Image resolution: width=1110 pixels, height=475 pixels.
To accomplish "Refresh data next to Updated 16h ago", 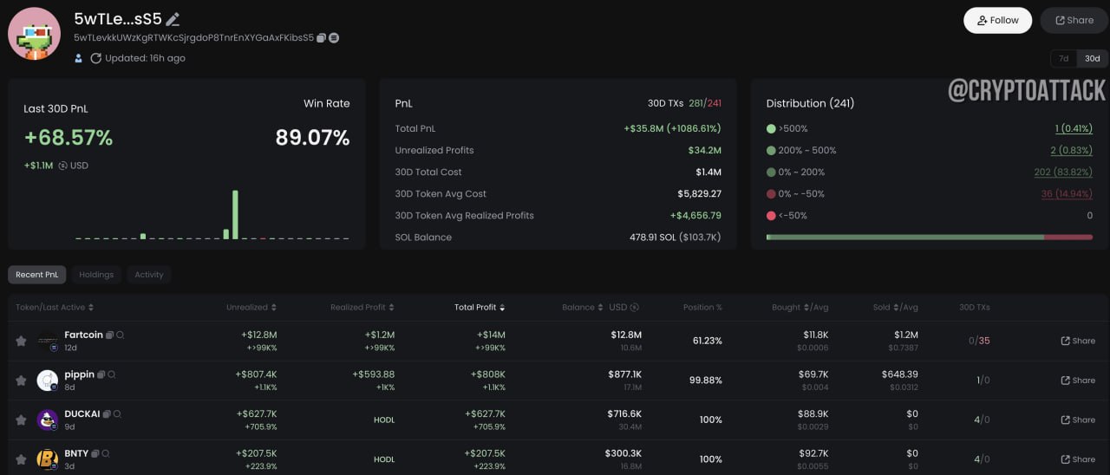I will 95,58.
